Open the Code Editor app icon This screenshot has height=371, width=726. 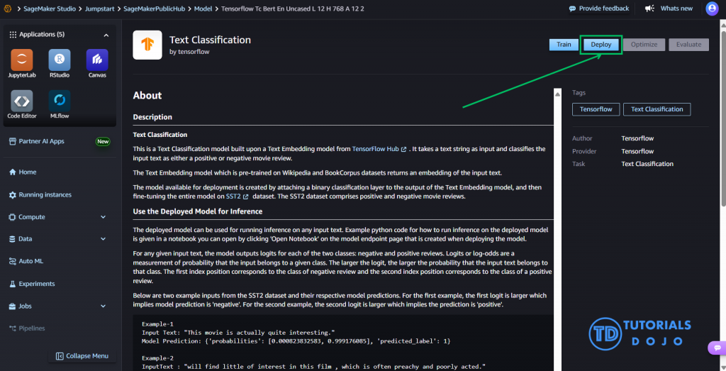(22, 100)
